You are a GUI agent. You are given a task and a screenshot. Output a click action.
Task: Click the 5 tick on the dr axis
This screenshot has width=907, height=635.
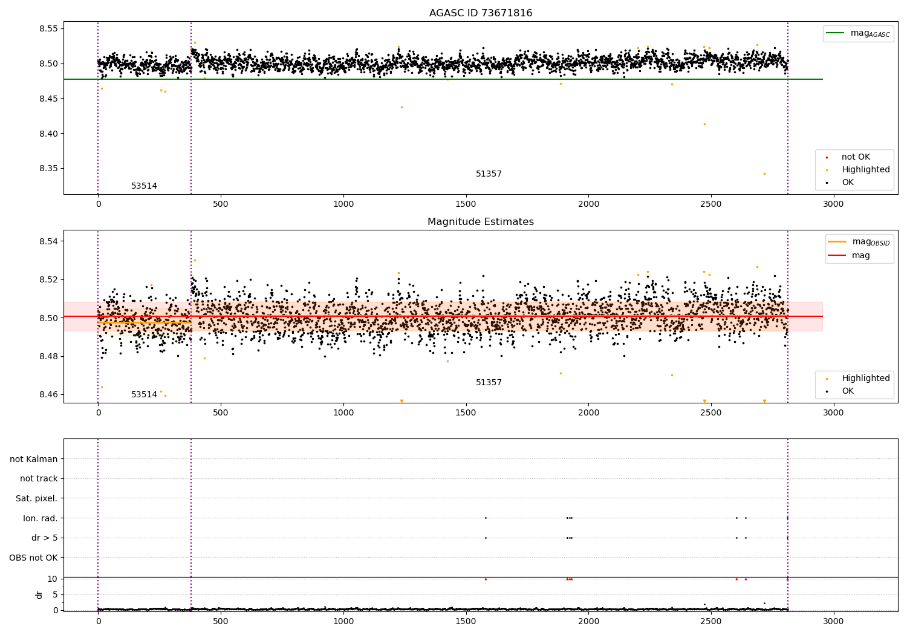tap(55, 594)
